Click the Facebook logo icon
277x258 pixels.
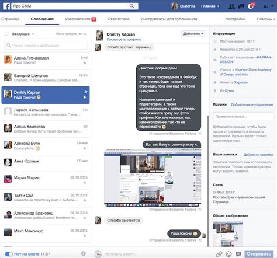coord(6,6)
